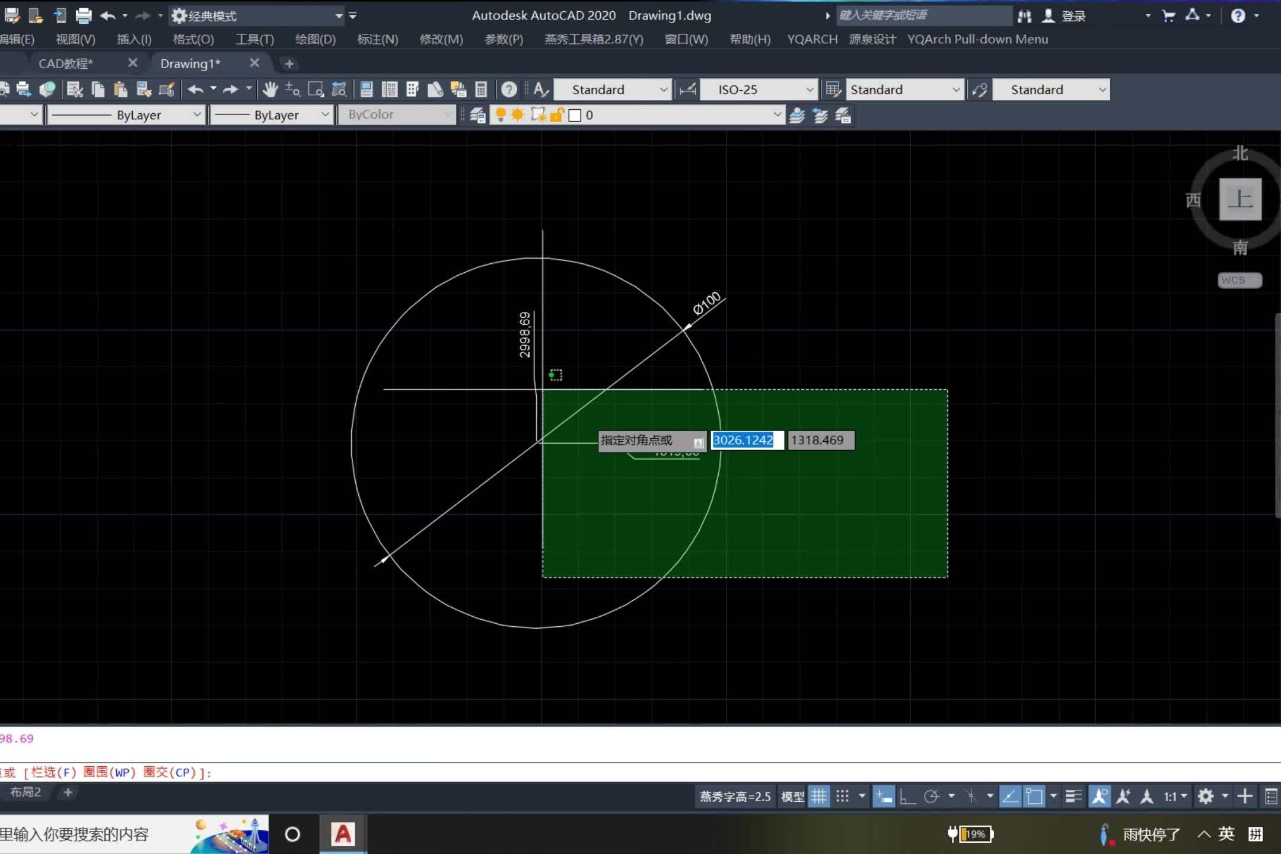Toggle object snap tracking button
Image resolution: width=1281 pixels, height=854 pixels.
(1010, 796)
